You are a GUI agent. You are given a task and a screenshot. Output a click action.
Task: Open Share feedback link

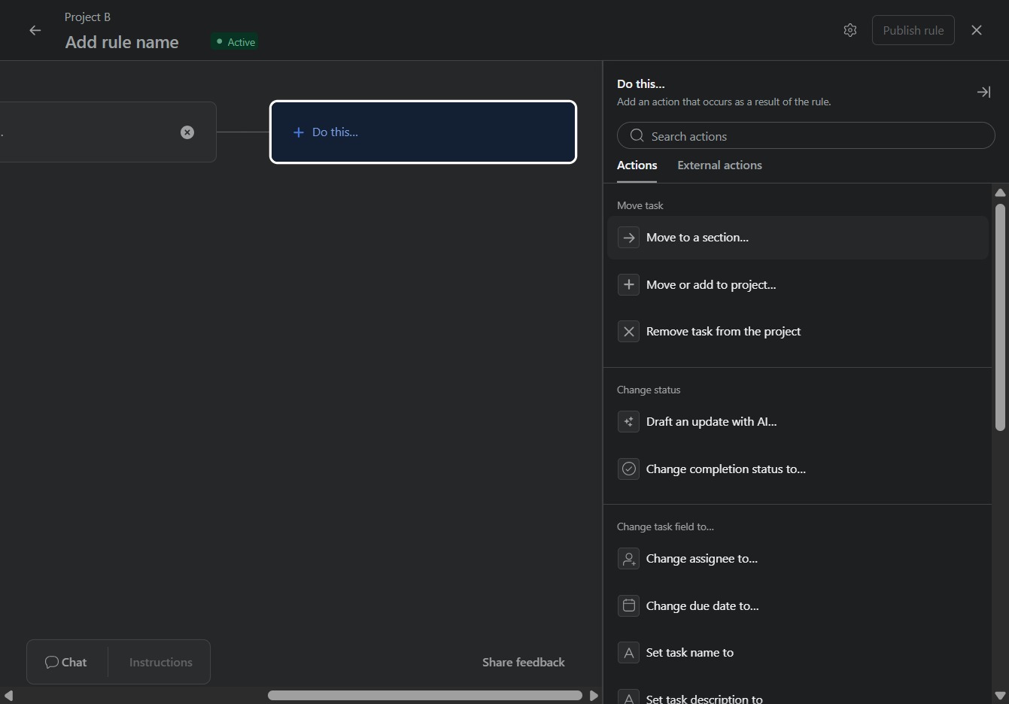tap(524, 663)
